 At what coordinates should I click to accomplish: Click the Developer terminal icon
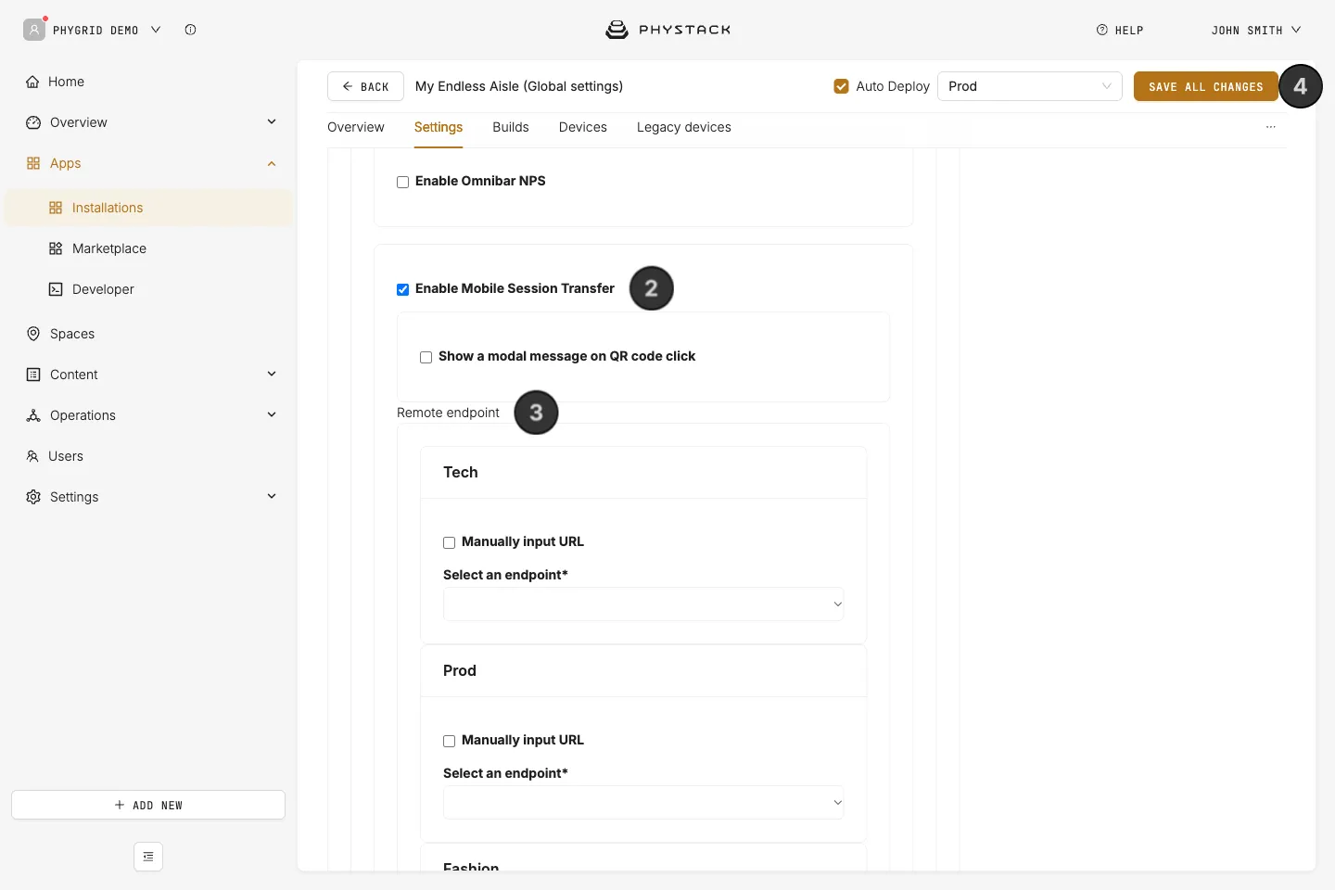tap(56, 289)
